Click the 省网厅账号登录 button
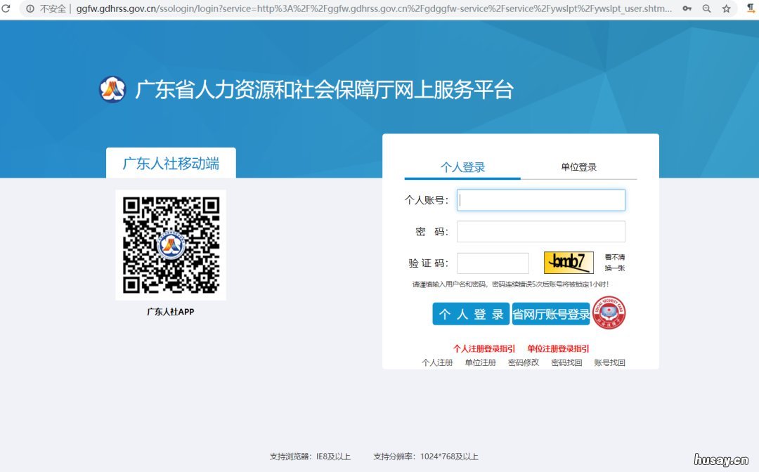This screenshot has height=472, width=759. coord(551,313)
